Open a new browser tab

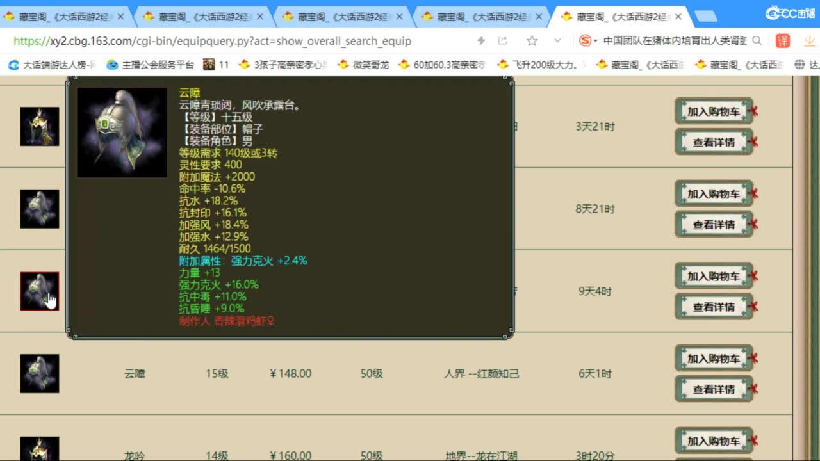(705, 16)
